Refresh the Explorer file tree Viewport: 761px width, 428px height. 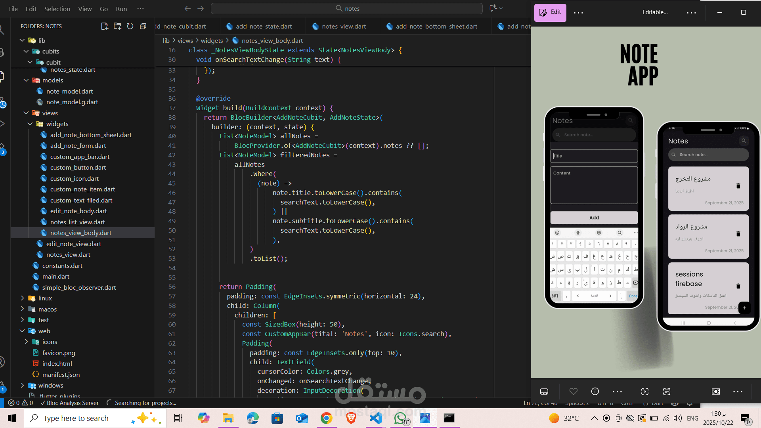130,26
